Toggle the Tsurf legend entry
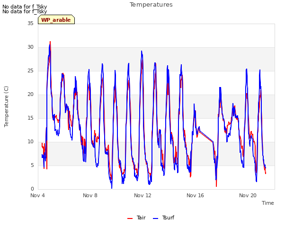The height and width of the screenshot is (227, 303). coord(163,218)
